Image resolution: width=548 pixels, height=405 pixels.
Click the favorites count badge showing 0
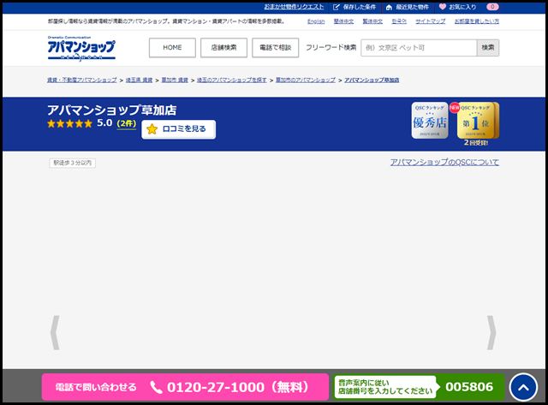point(492,7)
